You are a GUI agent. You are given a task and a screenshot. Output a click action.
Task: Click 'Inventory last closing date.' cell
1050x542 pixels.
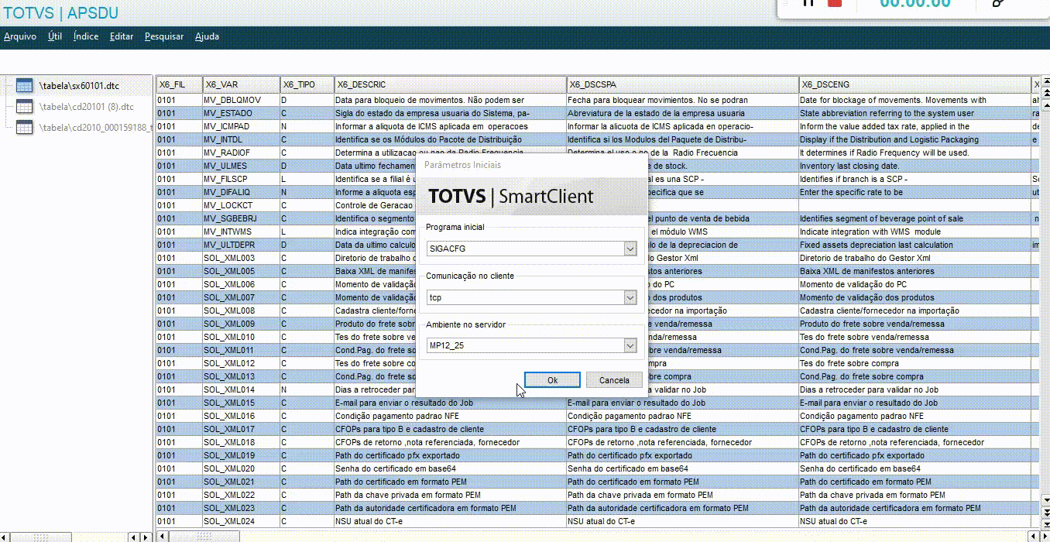pos(914,166)
